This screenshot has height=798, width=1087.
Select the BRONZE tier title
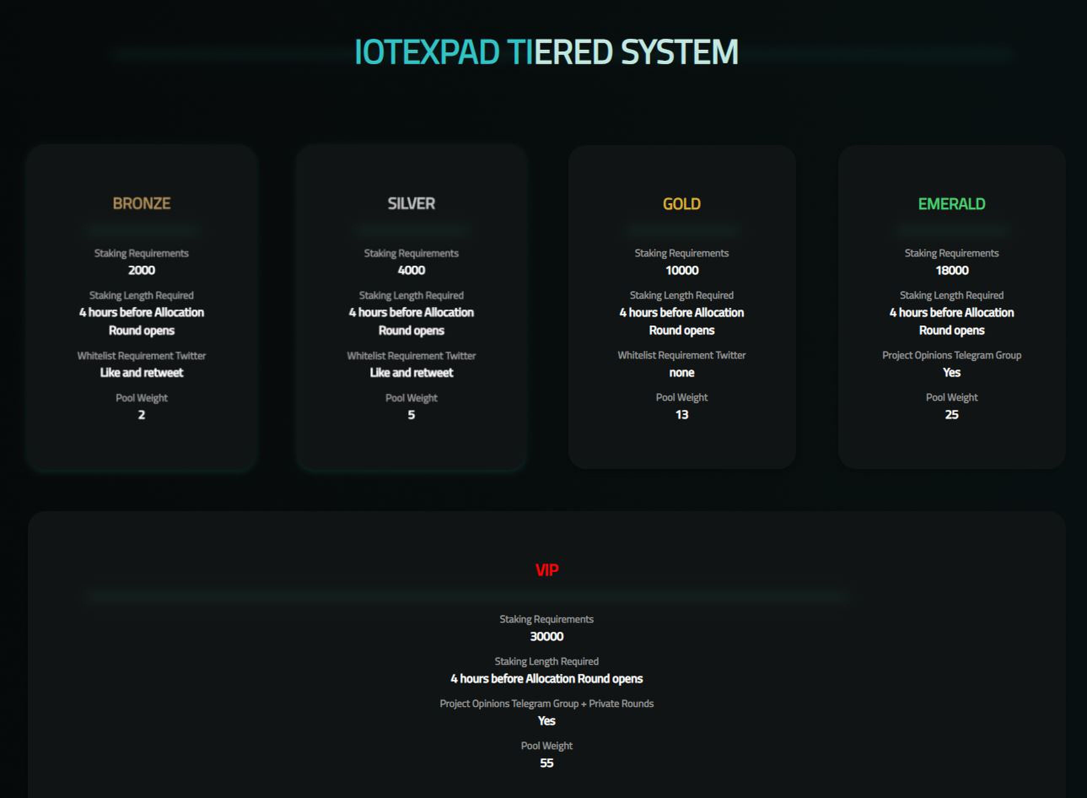(142, 203)
